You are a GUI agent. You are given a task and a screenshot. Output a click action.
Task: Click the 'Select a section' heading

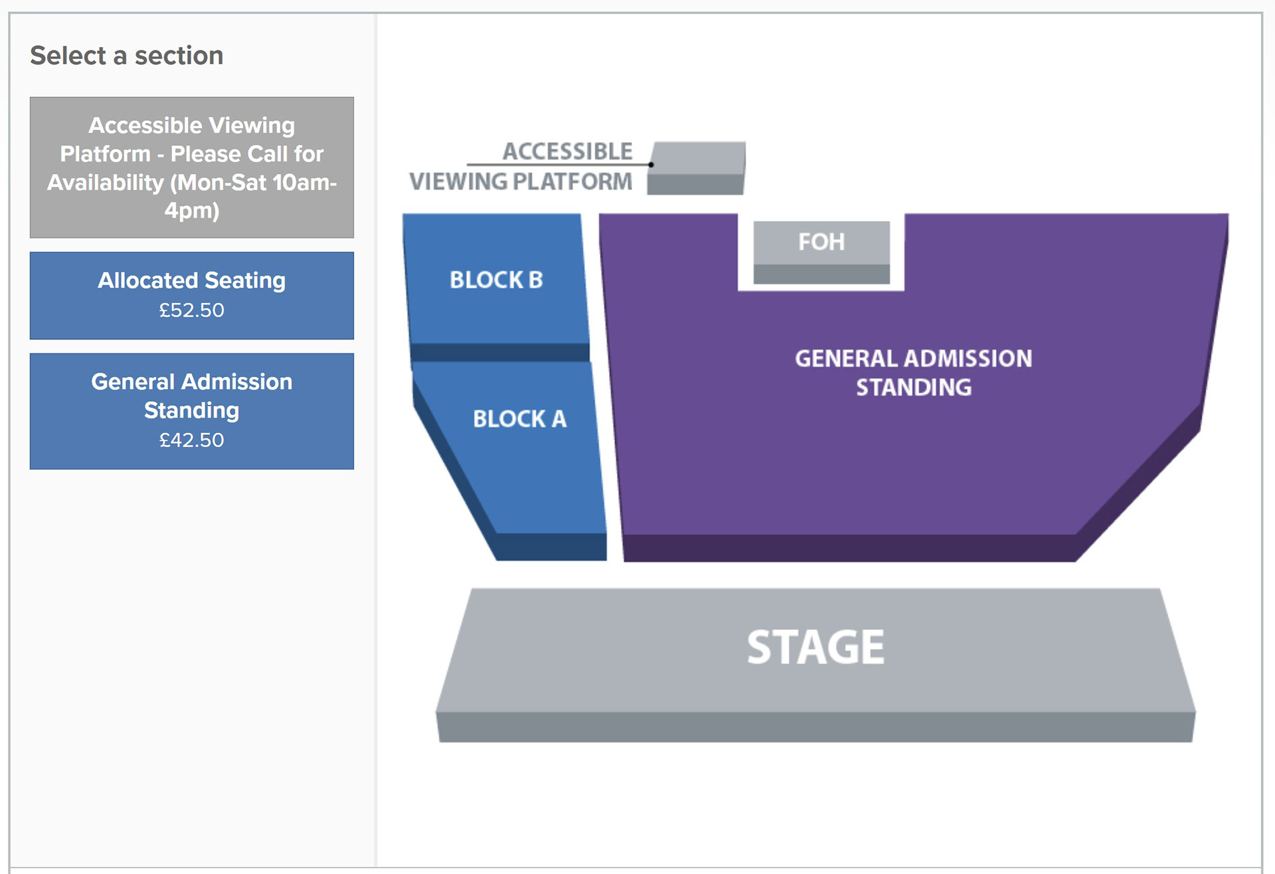coord(126,56)
